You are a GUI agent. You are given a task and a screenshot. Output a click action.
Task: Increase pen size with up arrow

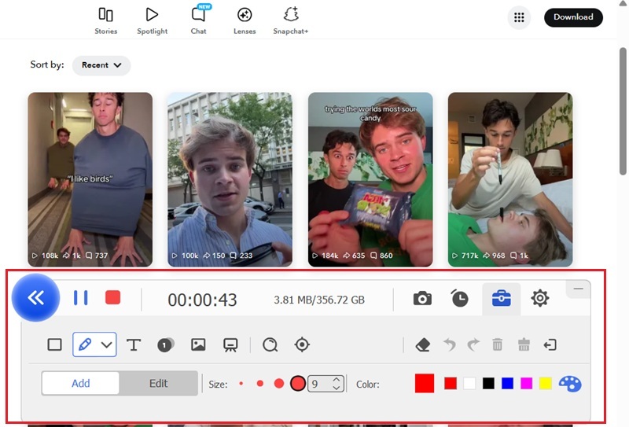[337, 380]
